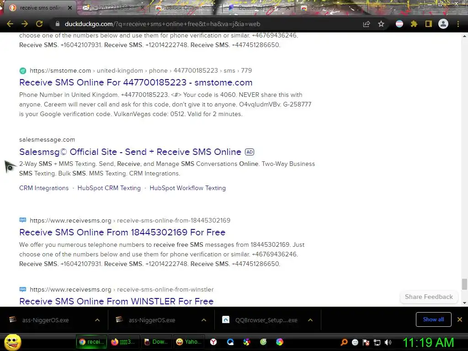Click the Share Feedback button
Viewport: 468px width, 351px height.
pyautogui.click(x=429, y=297)
